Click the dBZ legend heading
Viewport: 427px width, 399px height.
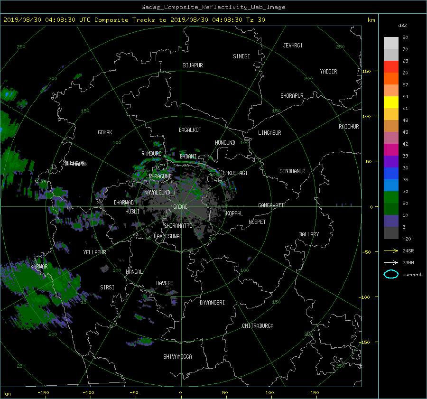402,25
